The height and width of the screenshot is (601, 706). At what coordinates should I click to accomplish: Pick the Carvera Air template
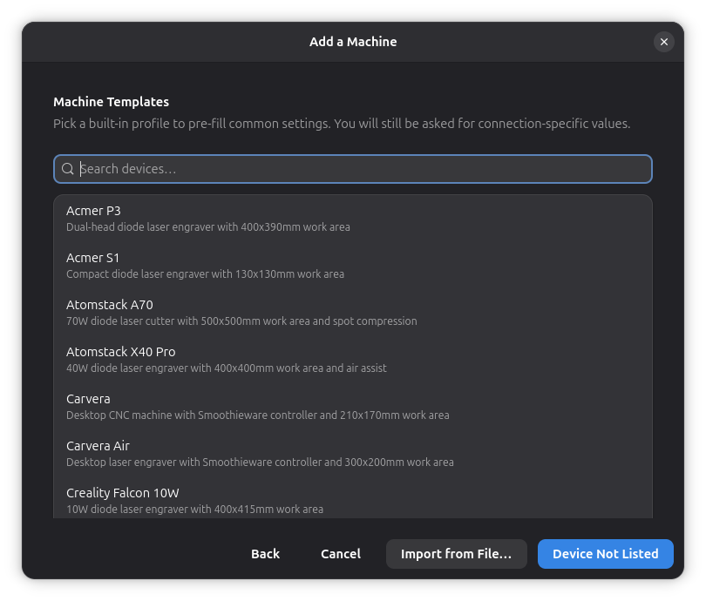(x=353, y=454)
